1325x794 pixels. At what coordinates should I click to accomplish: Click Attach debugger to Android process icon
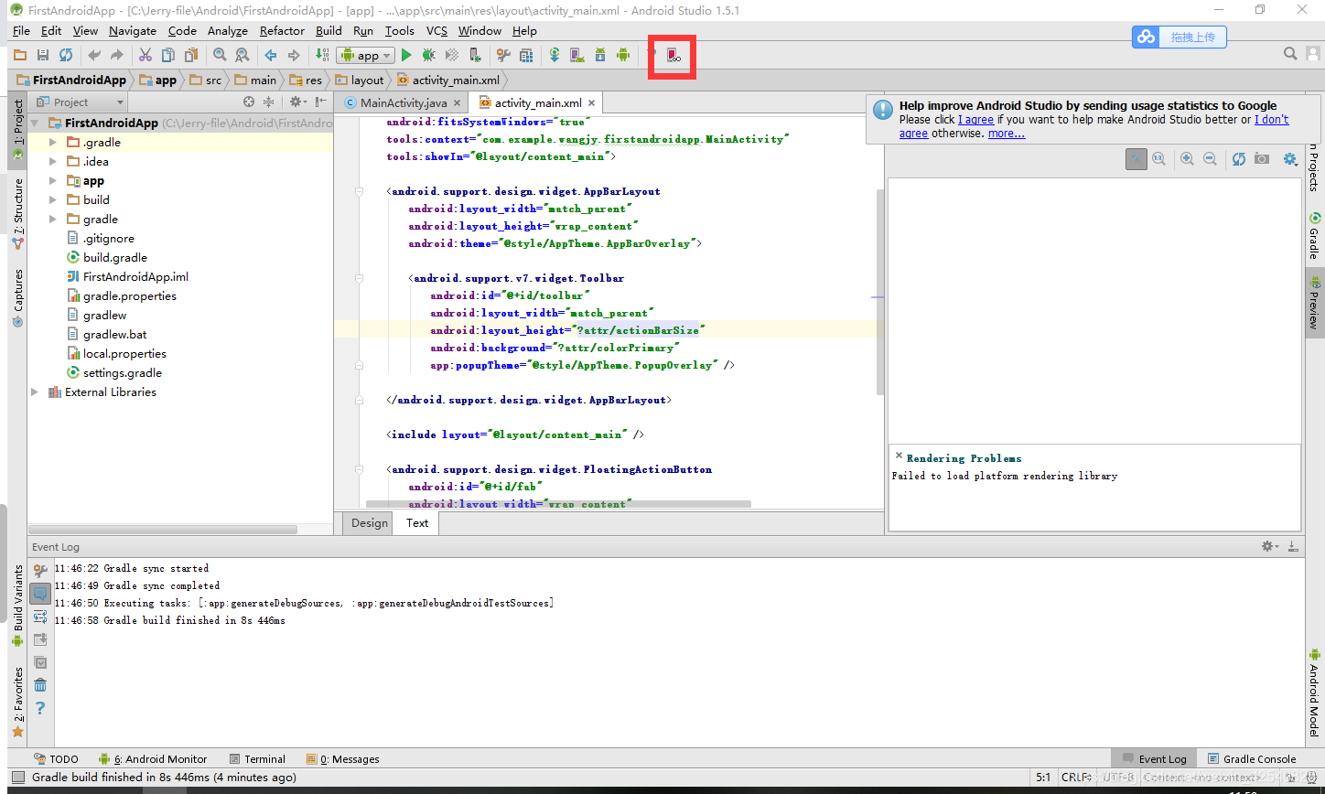475,55
